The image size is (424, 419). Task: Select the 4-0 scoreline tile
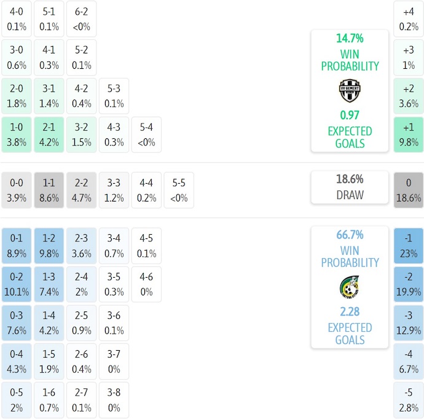(17, 19)
